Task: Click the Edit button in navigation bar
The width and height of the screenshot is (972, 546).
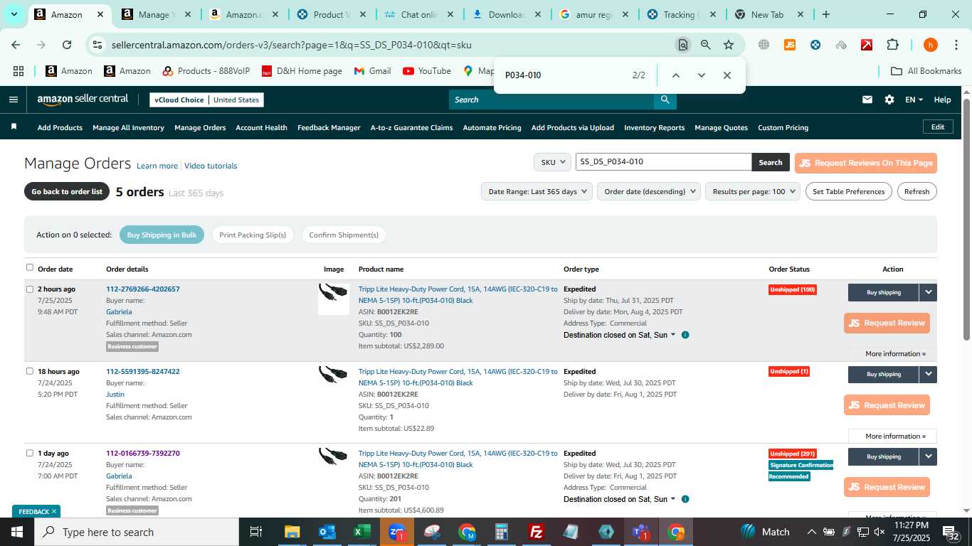Action: point(938,127)
